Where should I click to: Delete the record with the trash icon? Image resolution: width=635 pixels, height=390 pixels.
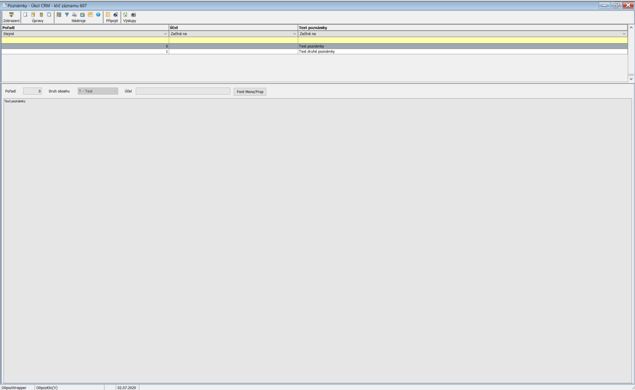point(41,15)
